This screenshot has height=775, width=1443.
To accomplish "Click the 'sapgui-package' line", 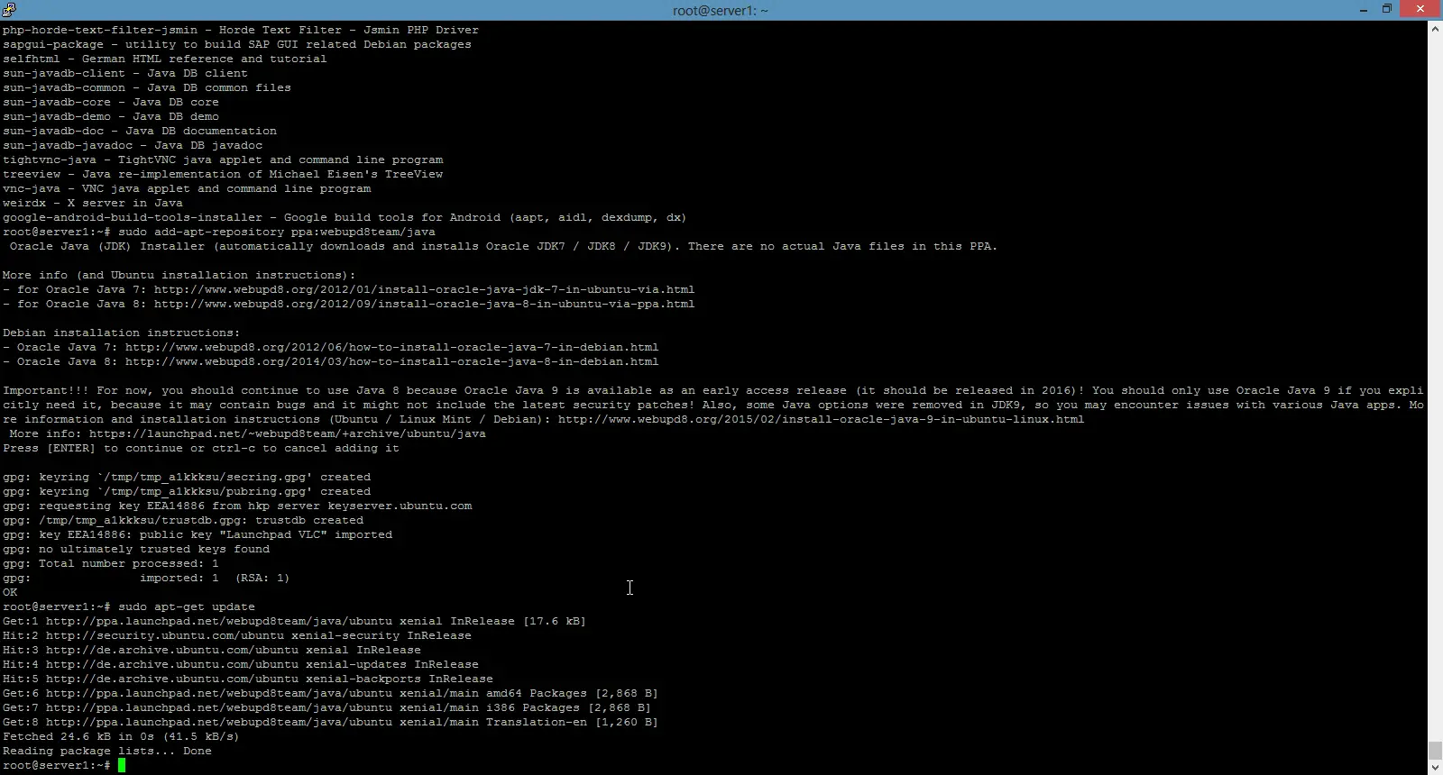I will 237,44.
